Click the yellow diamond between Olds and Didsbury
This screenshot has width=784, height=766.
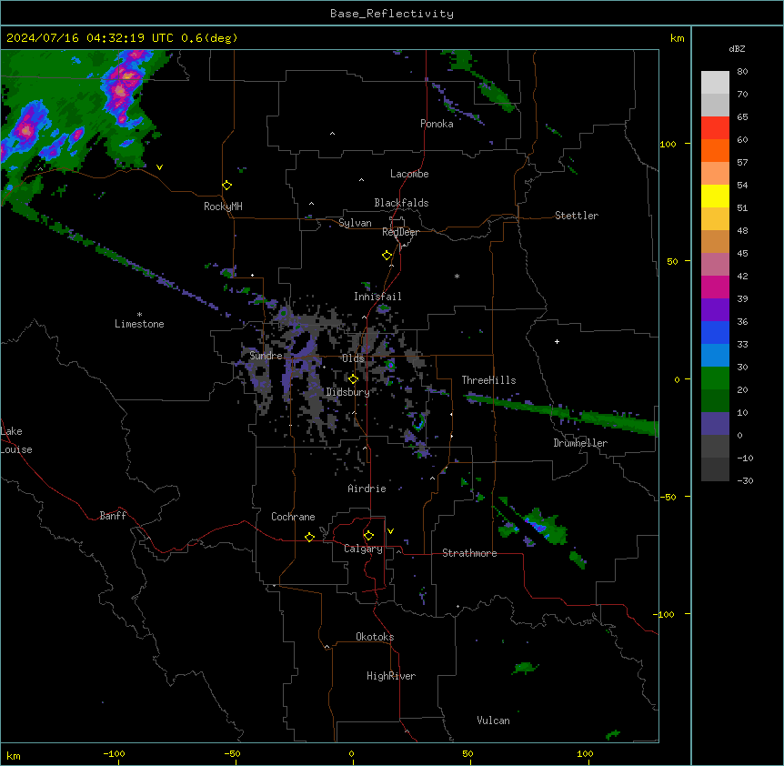353,379
